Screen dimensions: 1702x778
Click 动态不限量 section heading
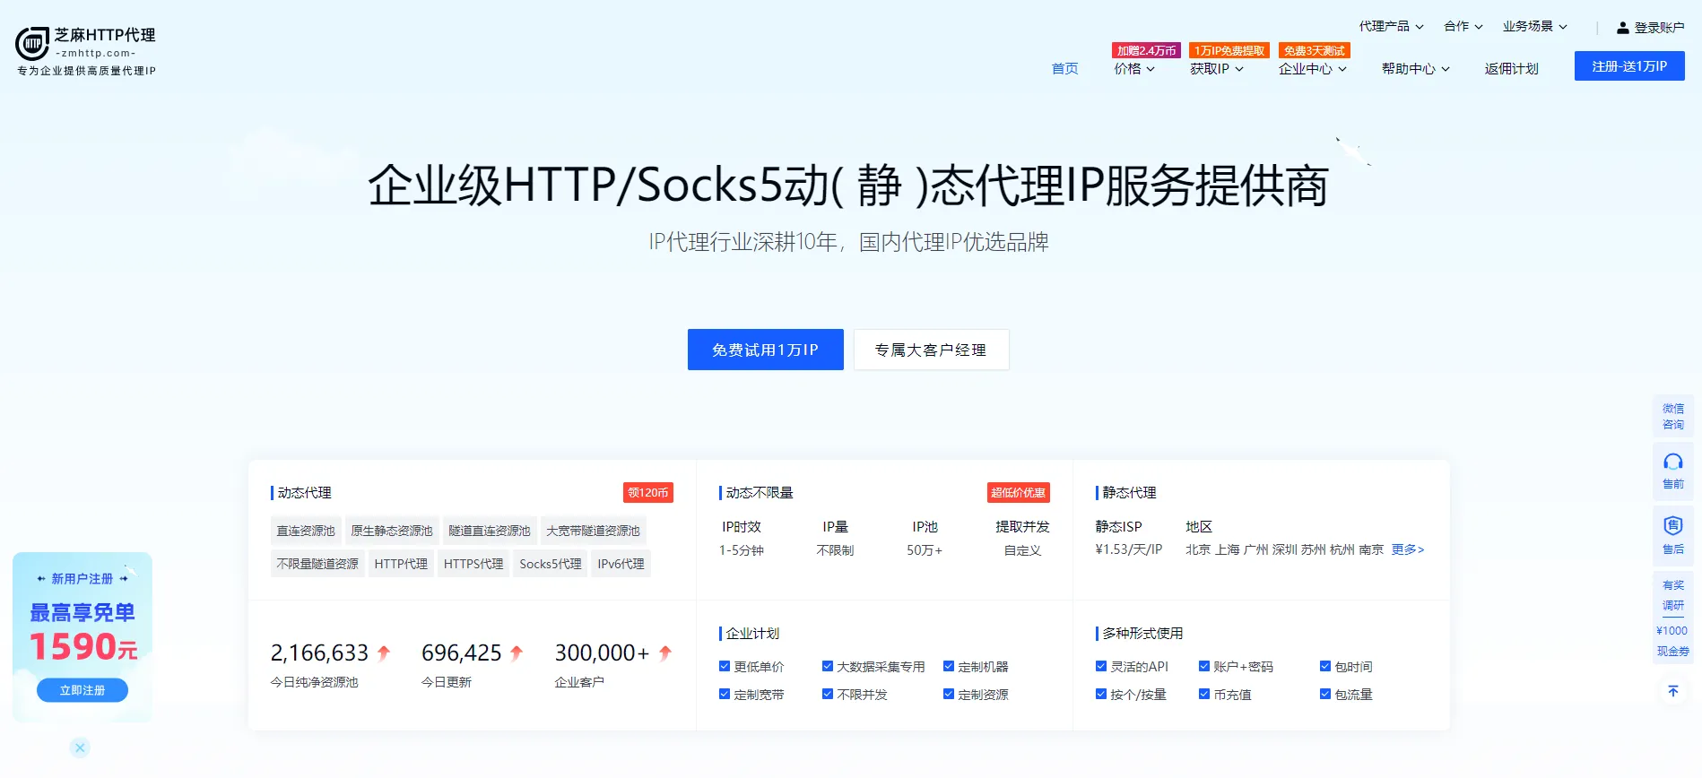760,492
